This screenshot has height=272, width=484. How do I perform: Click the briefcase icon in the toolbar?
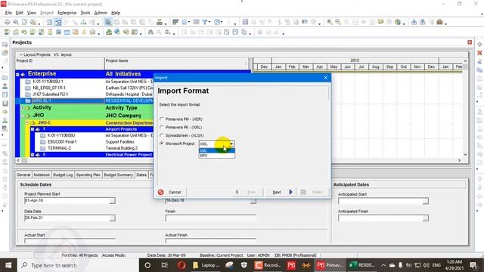439,22
